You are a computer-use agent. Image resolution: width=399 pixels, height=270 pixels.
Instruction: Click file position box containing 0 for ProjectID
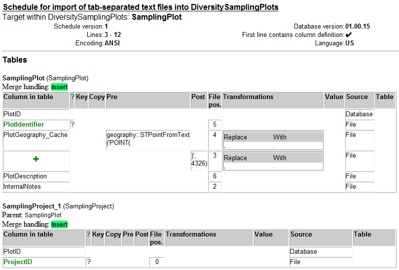(157, 262)
